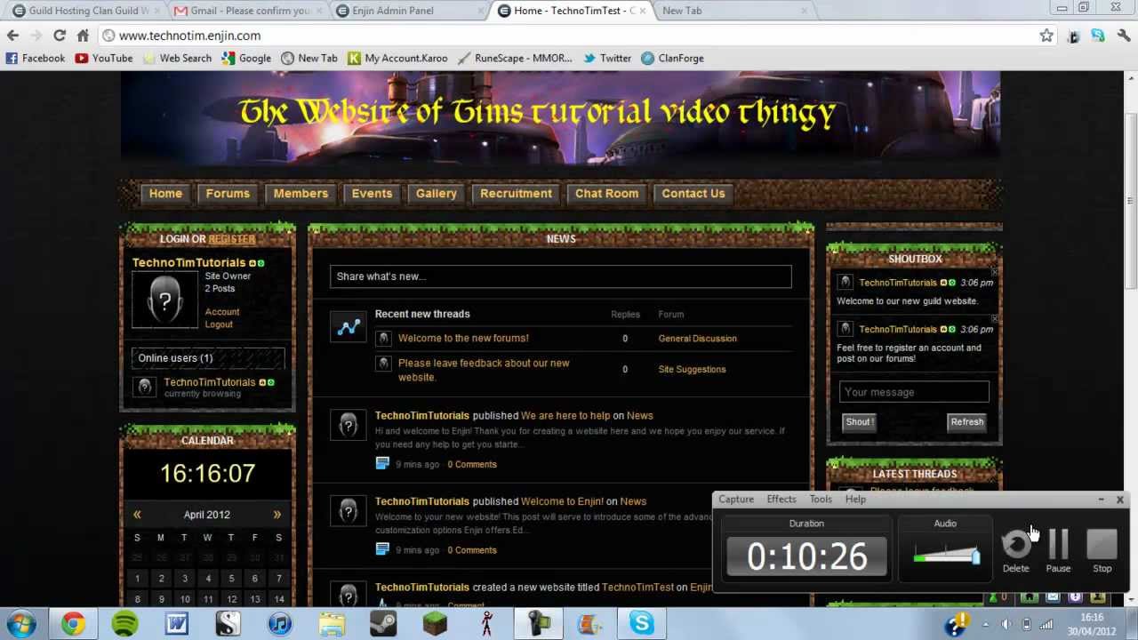Open the Chrome wrench settings menu
Screen dimensions: 1138x640
click(1124, 36)
